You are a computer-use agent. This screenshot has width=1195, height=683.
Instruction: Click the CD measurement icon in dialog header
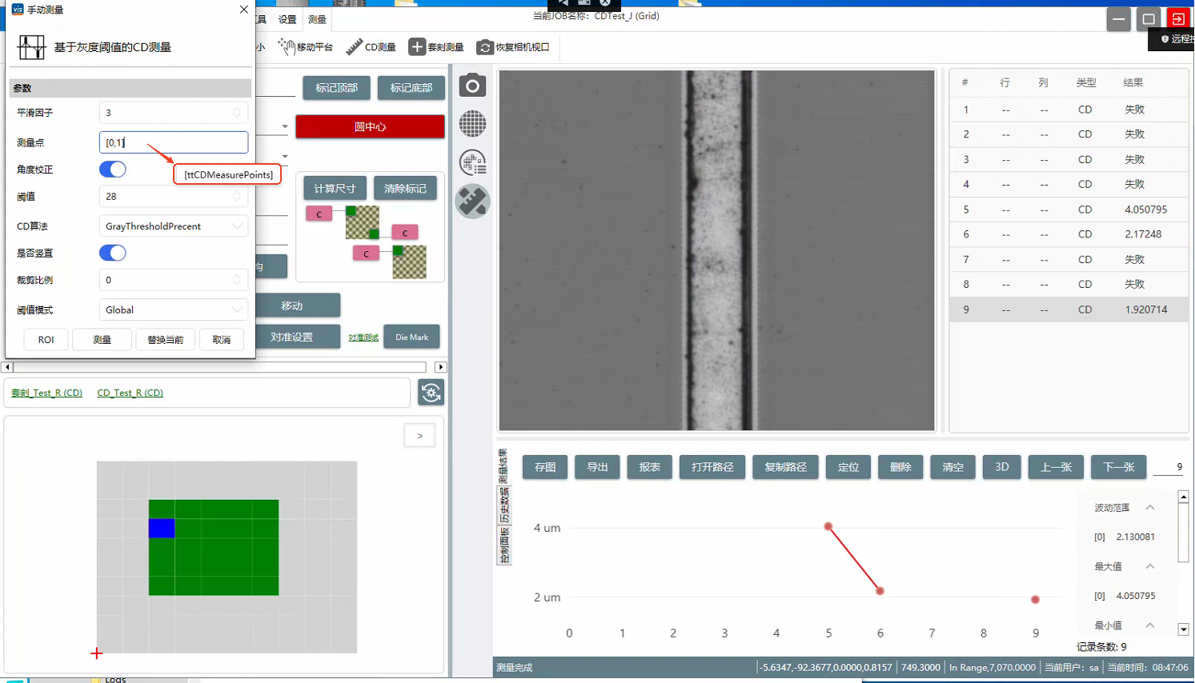coord(31,47)
